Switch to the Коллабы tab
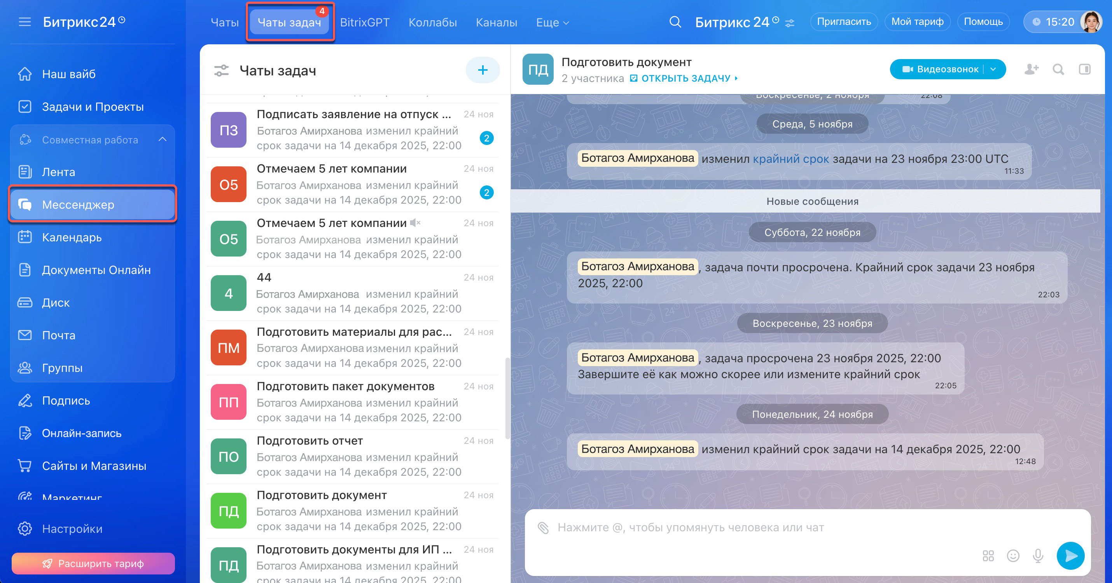 click(x=432, y=23)
